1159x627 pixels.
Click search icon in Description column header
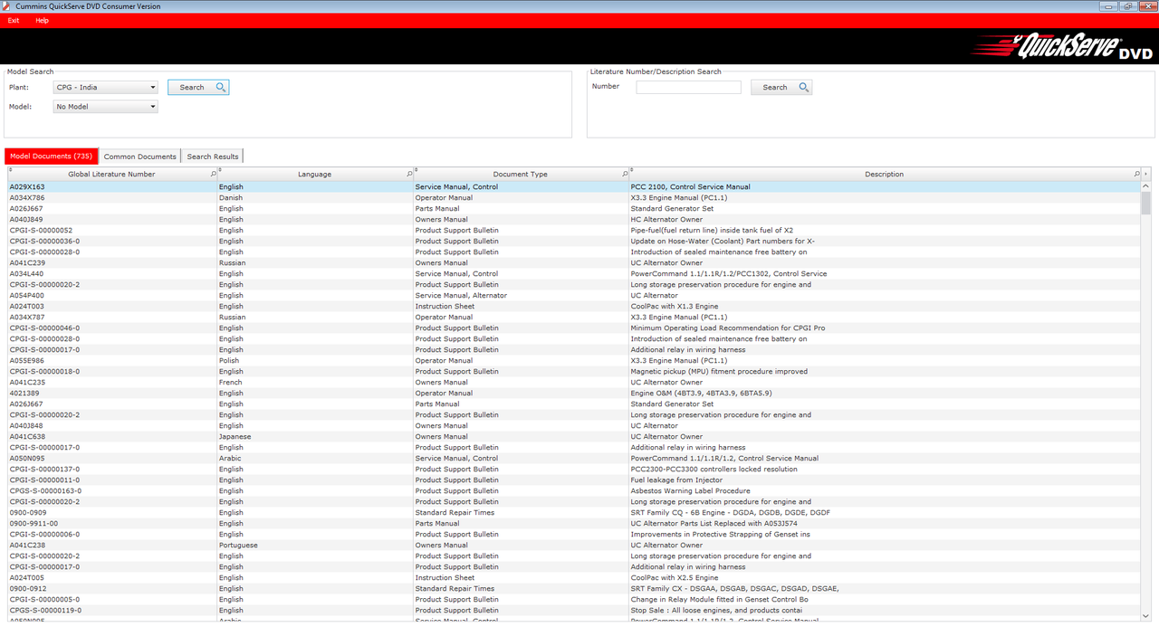tap(1136, 174)
